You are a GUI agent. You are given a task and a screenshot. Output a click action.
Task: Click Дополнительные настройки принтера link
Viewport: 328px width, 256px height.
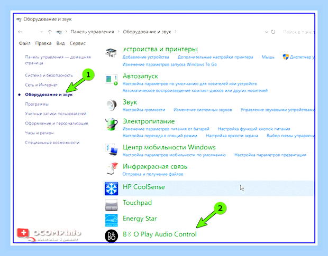point(215,57)
